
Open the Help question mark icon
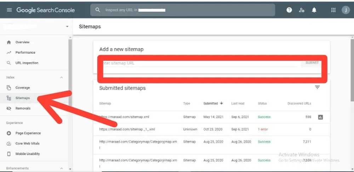(289, 10)
